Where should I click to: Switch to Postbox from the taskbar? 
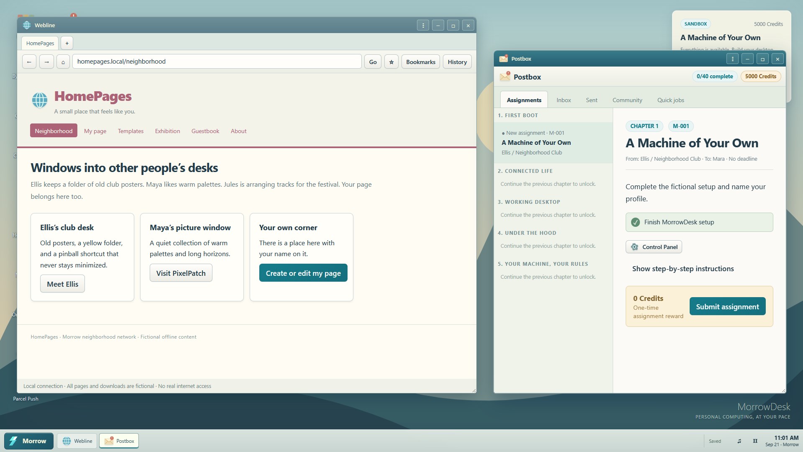tap(119, 441)
